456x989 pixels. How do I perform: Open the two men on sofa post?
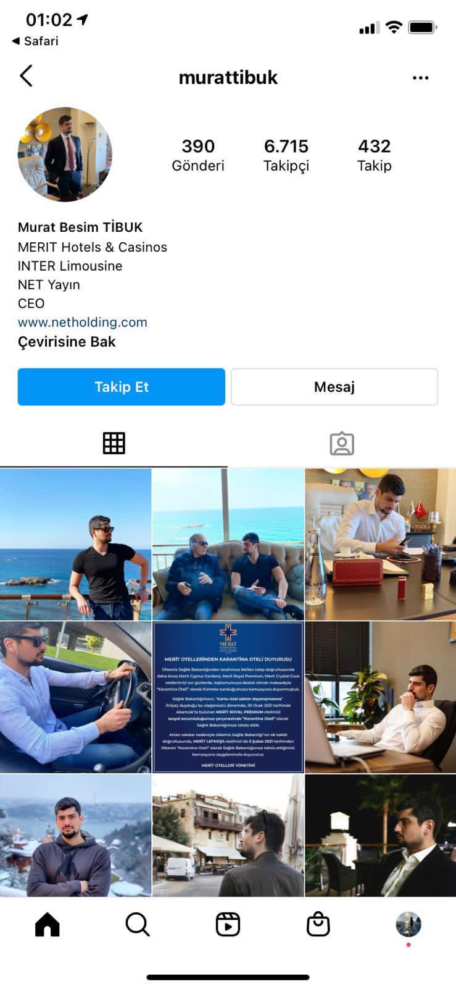(x=228, y=544)
